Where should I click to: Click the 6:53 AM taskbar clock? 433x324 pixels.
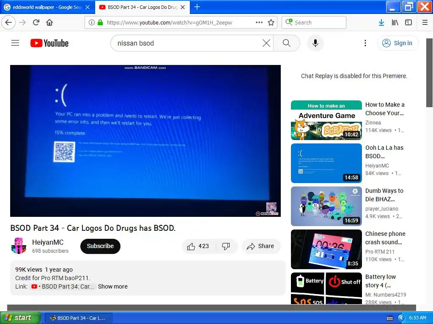[417, 318]
